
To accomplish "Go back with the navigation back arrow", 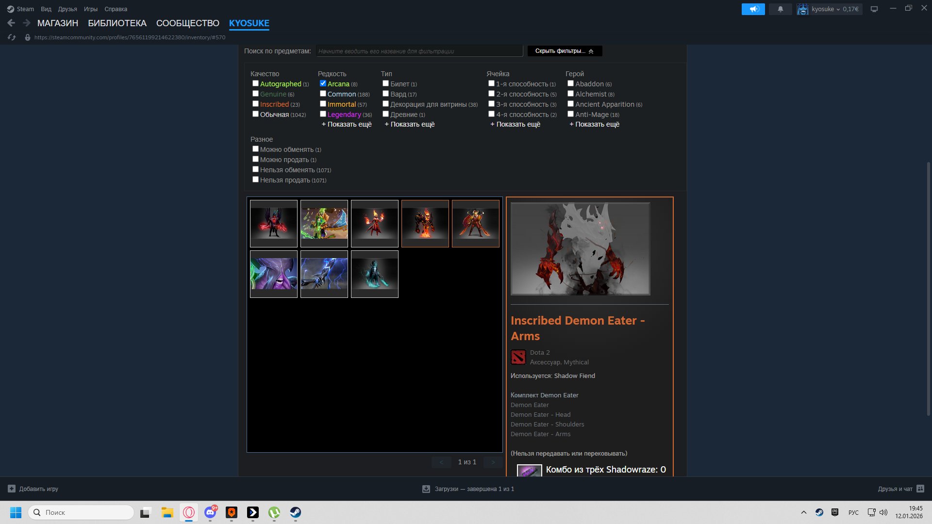I will click(x=11, y=23).
